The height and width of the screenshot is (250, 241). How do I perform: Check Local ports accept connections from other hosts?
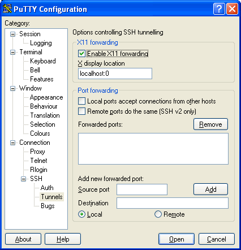(x=81, y=101)
